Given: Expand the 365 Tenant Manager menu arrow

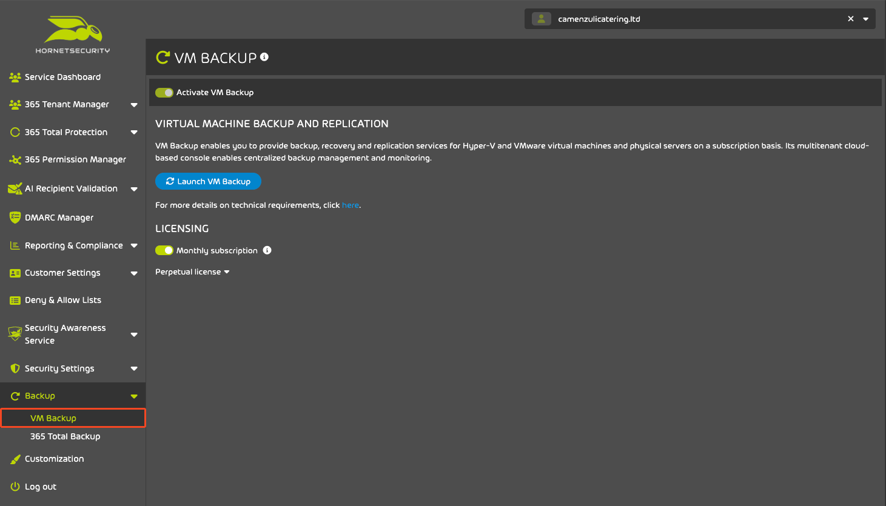Looking at the screenshot, I should pos(134,105).
